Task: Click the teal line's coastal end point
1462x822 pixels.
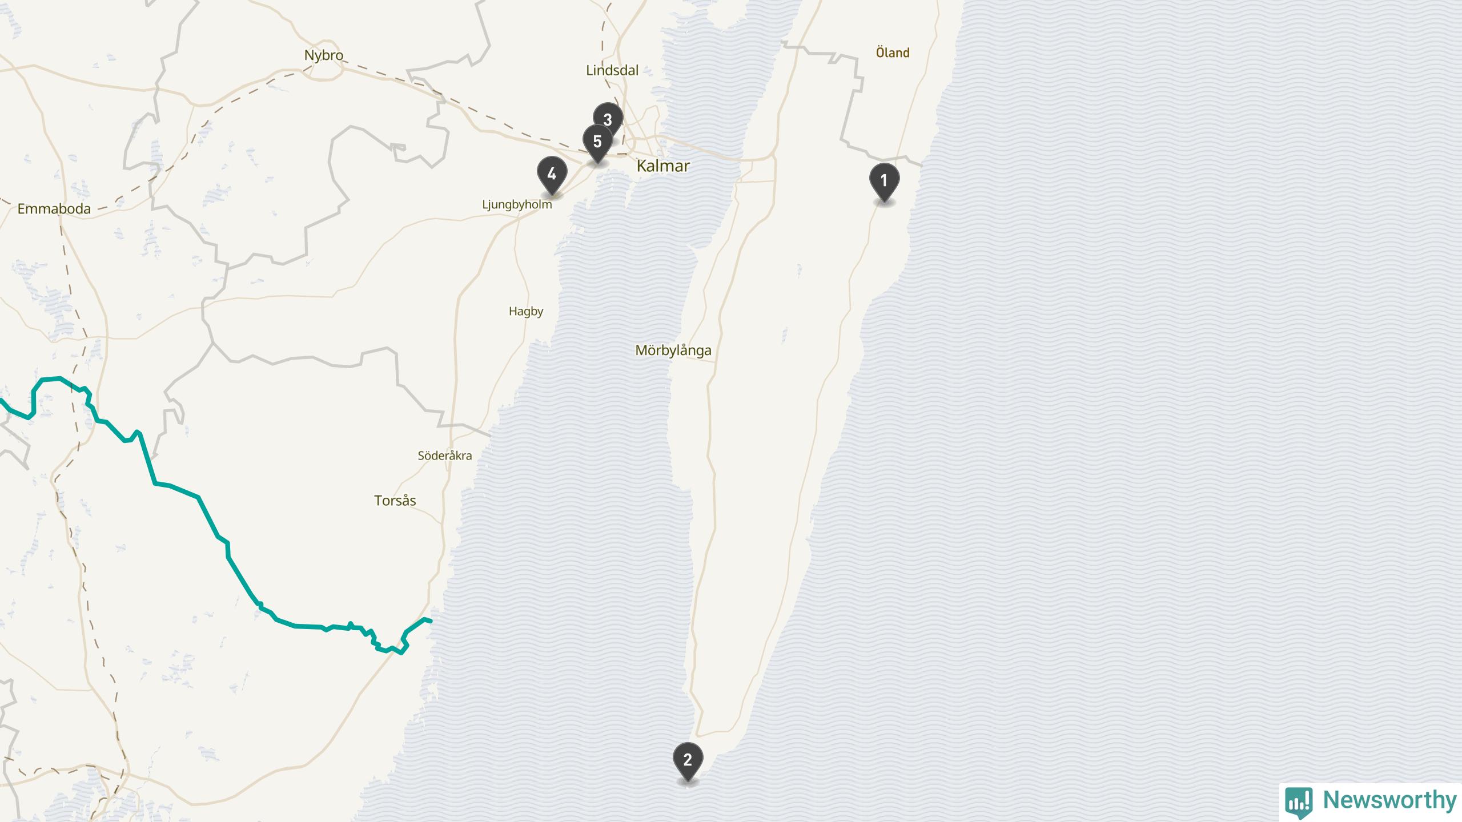Action: pyautogui.click(x=429, y=620)
